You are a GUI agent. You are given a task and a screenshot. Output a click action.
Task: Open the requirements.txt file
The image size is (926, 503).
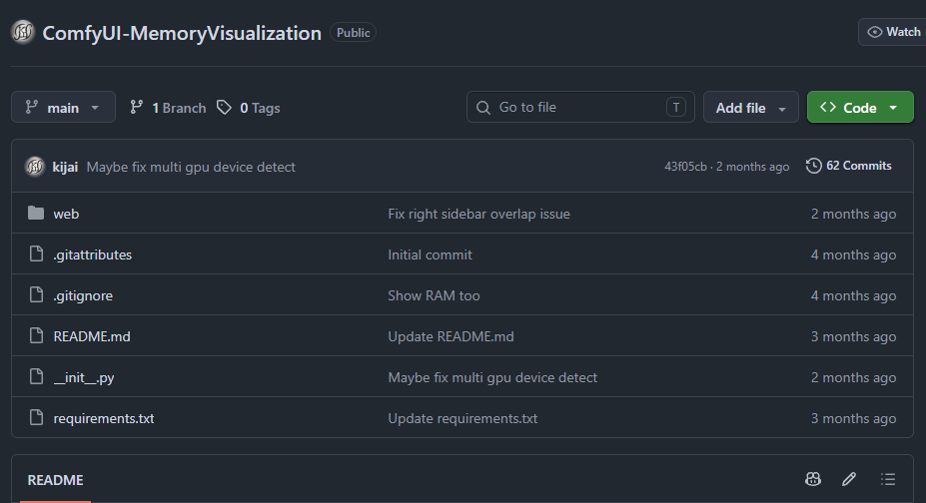point(104,418)
